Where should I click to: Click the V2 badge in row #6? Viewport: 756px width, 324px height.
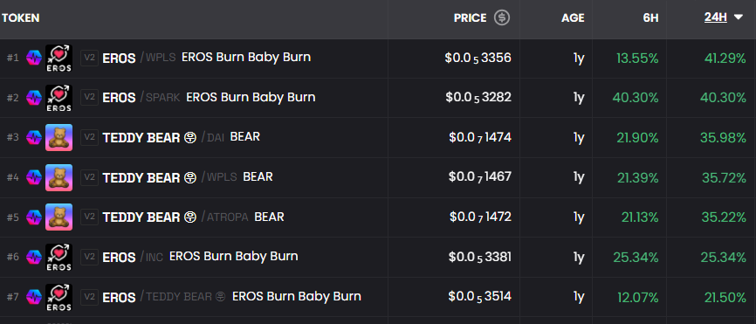[x=89, y=257]
